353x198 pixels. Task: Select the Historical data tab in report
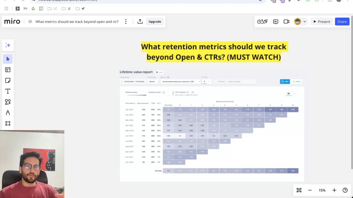[x=131, y=92]
